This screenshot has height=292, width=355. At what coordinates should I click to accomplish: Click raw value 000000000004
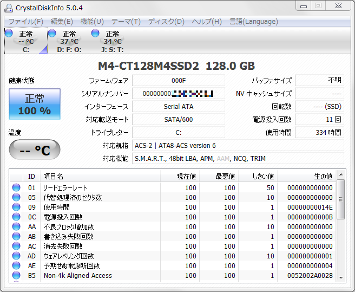pyautogui.click(x=310, y=265)
